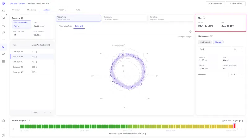
Task: Click the Latest Acceleration RMS column header
Action: coord(41,45)
